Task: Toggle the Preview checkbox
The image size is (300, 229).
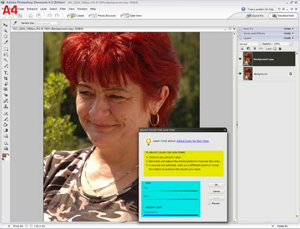Action: point(209,203)
